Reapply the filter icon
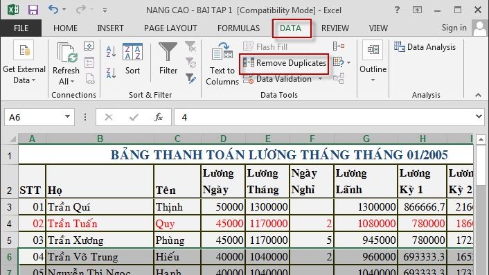This screenshot has height=275, width=489. tap(190, 62)
